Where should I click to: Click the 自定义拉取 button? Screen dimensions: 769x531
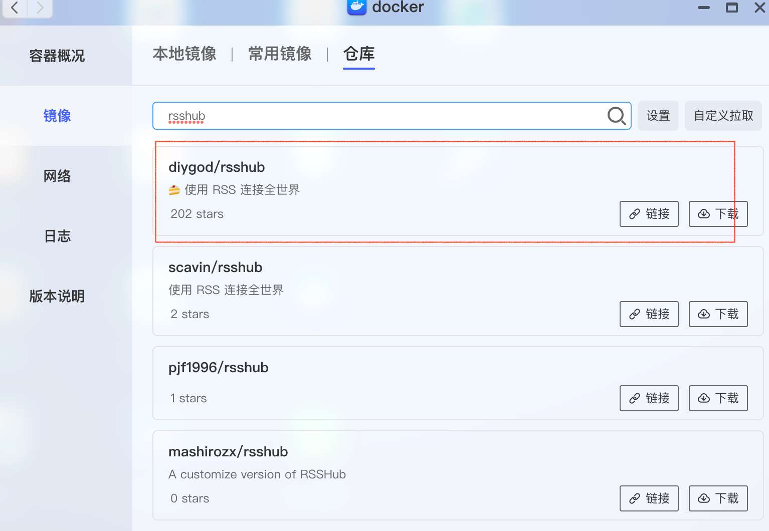(723, 116)
